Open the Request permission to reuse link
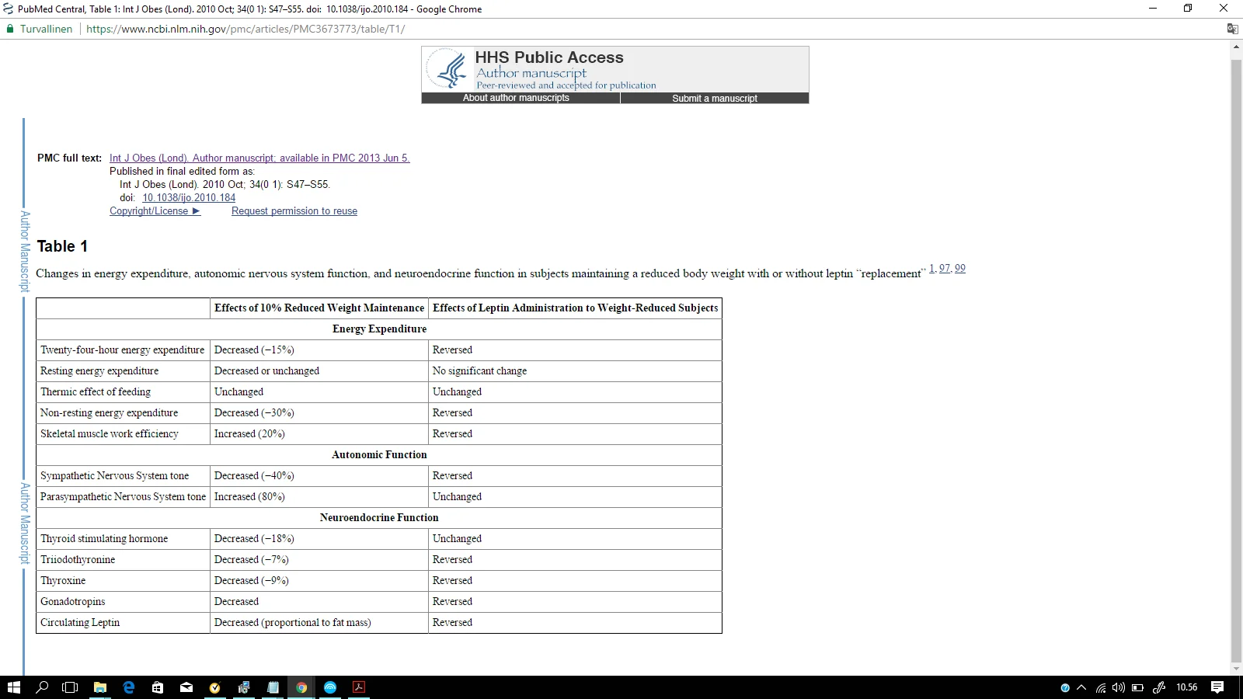 coord(294,211)
